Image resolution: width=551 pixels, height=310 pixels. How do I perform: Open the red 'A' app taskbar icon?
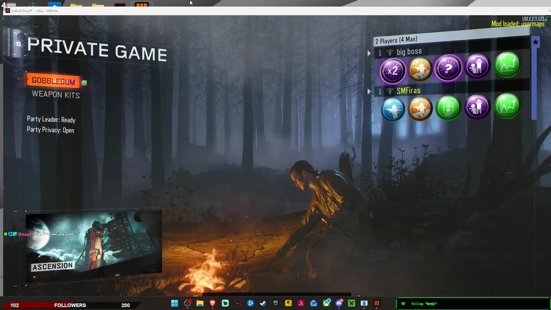301,304
